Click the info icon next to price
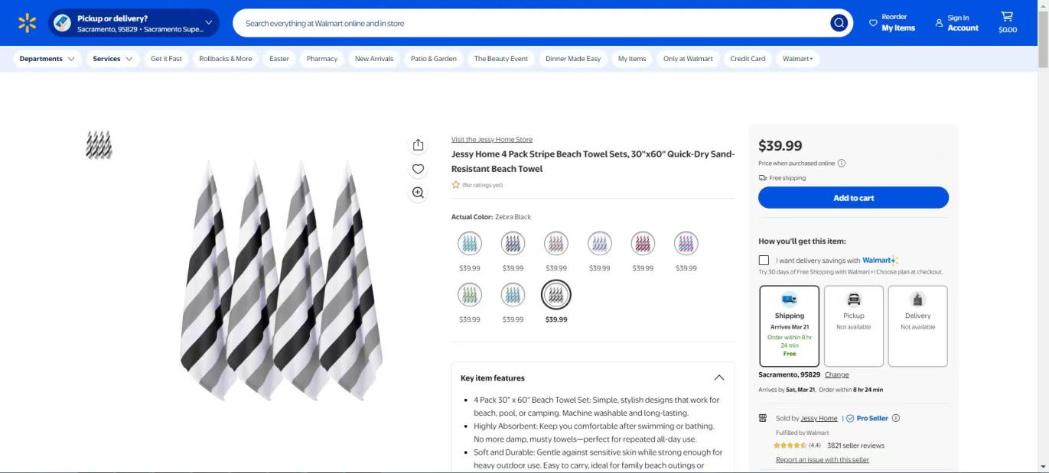1049x473 pixels. 842,163
